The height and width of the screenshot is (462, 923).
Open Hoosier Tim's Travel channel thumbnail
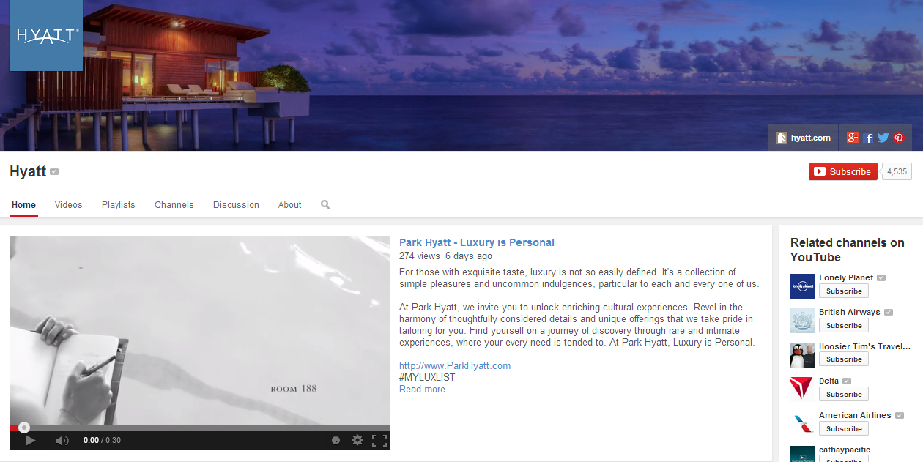[x=803, y=355]
